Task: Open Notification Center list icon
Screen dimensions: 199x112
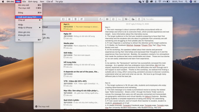Action: tap(195, 1)
